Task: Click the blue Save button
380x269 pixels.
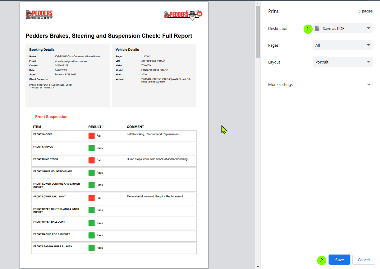Action: (x=339, y=260)
